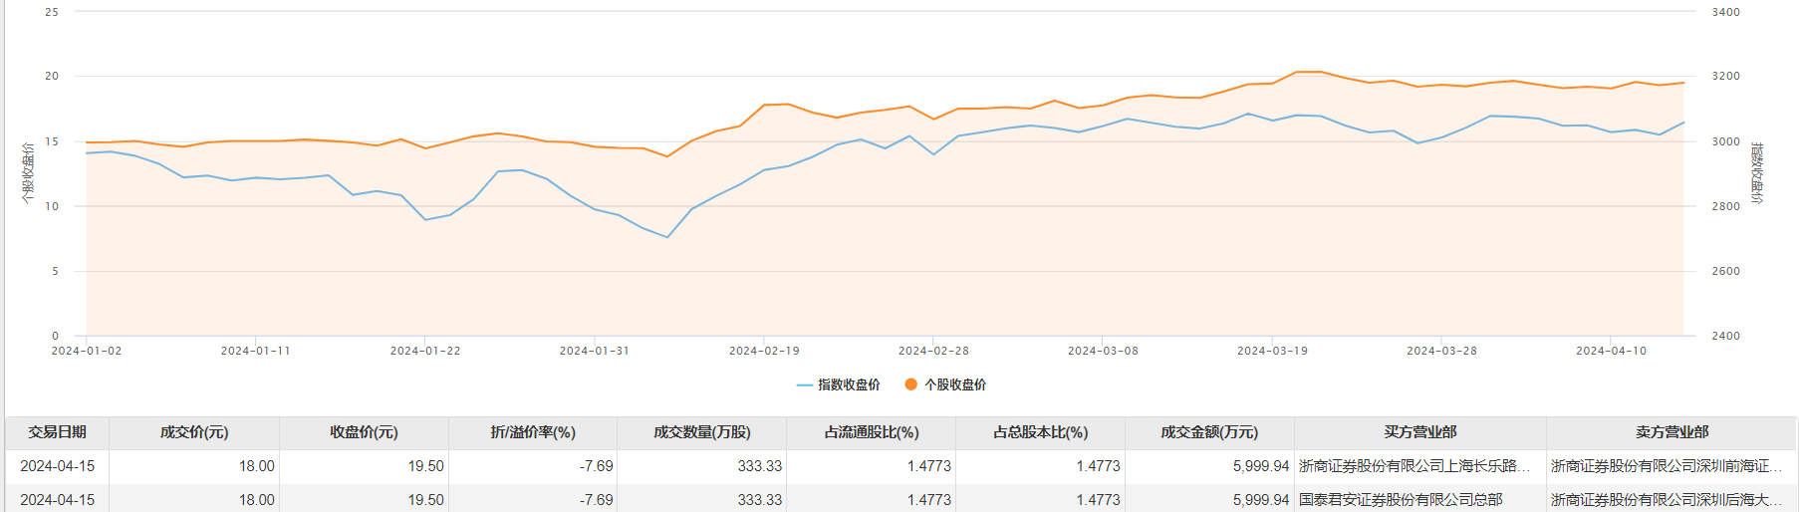
Task: Select 2024-04-15 date in first table row
Action: tap(57, 466)
